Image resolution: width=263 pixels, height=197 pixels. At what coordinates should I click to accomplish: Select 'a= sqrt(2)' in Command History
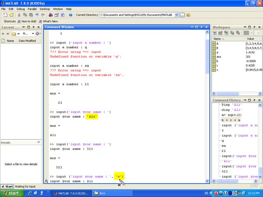click(x=232, y=115)
